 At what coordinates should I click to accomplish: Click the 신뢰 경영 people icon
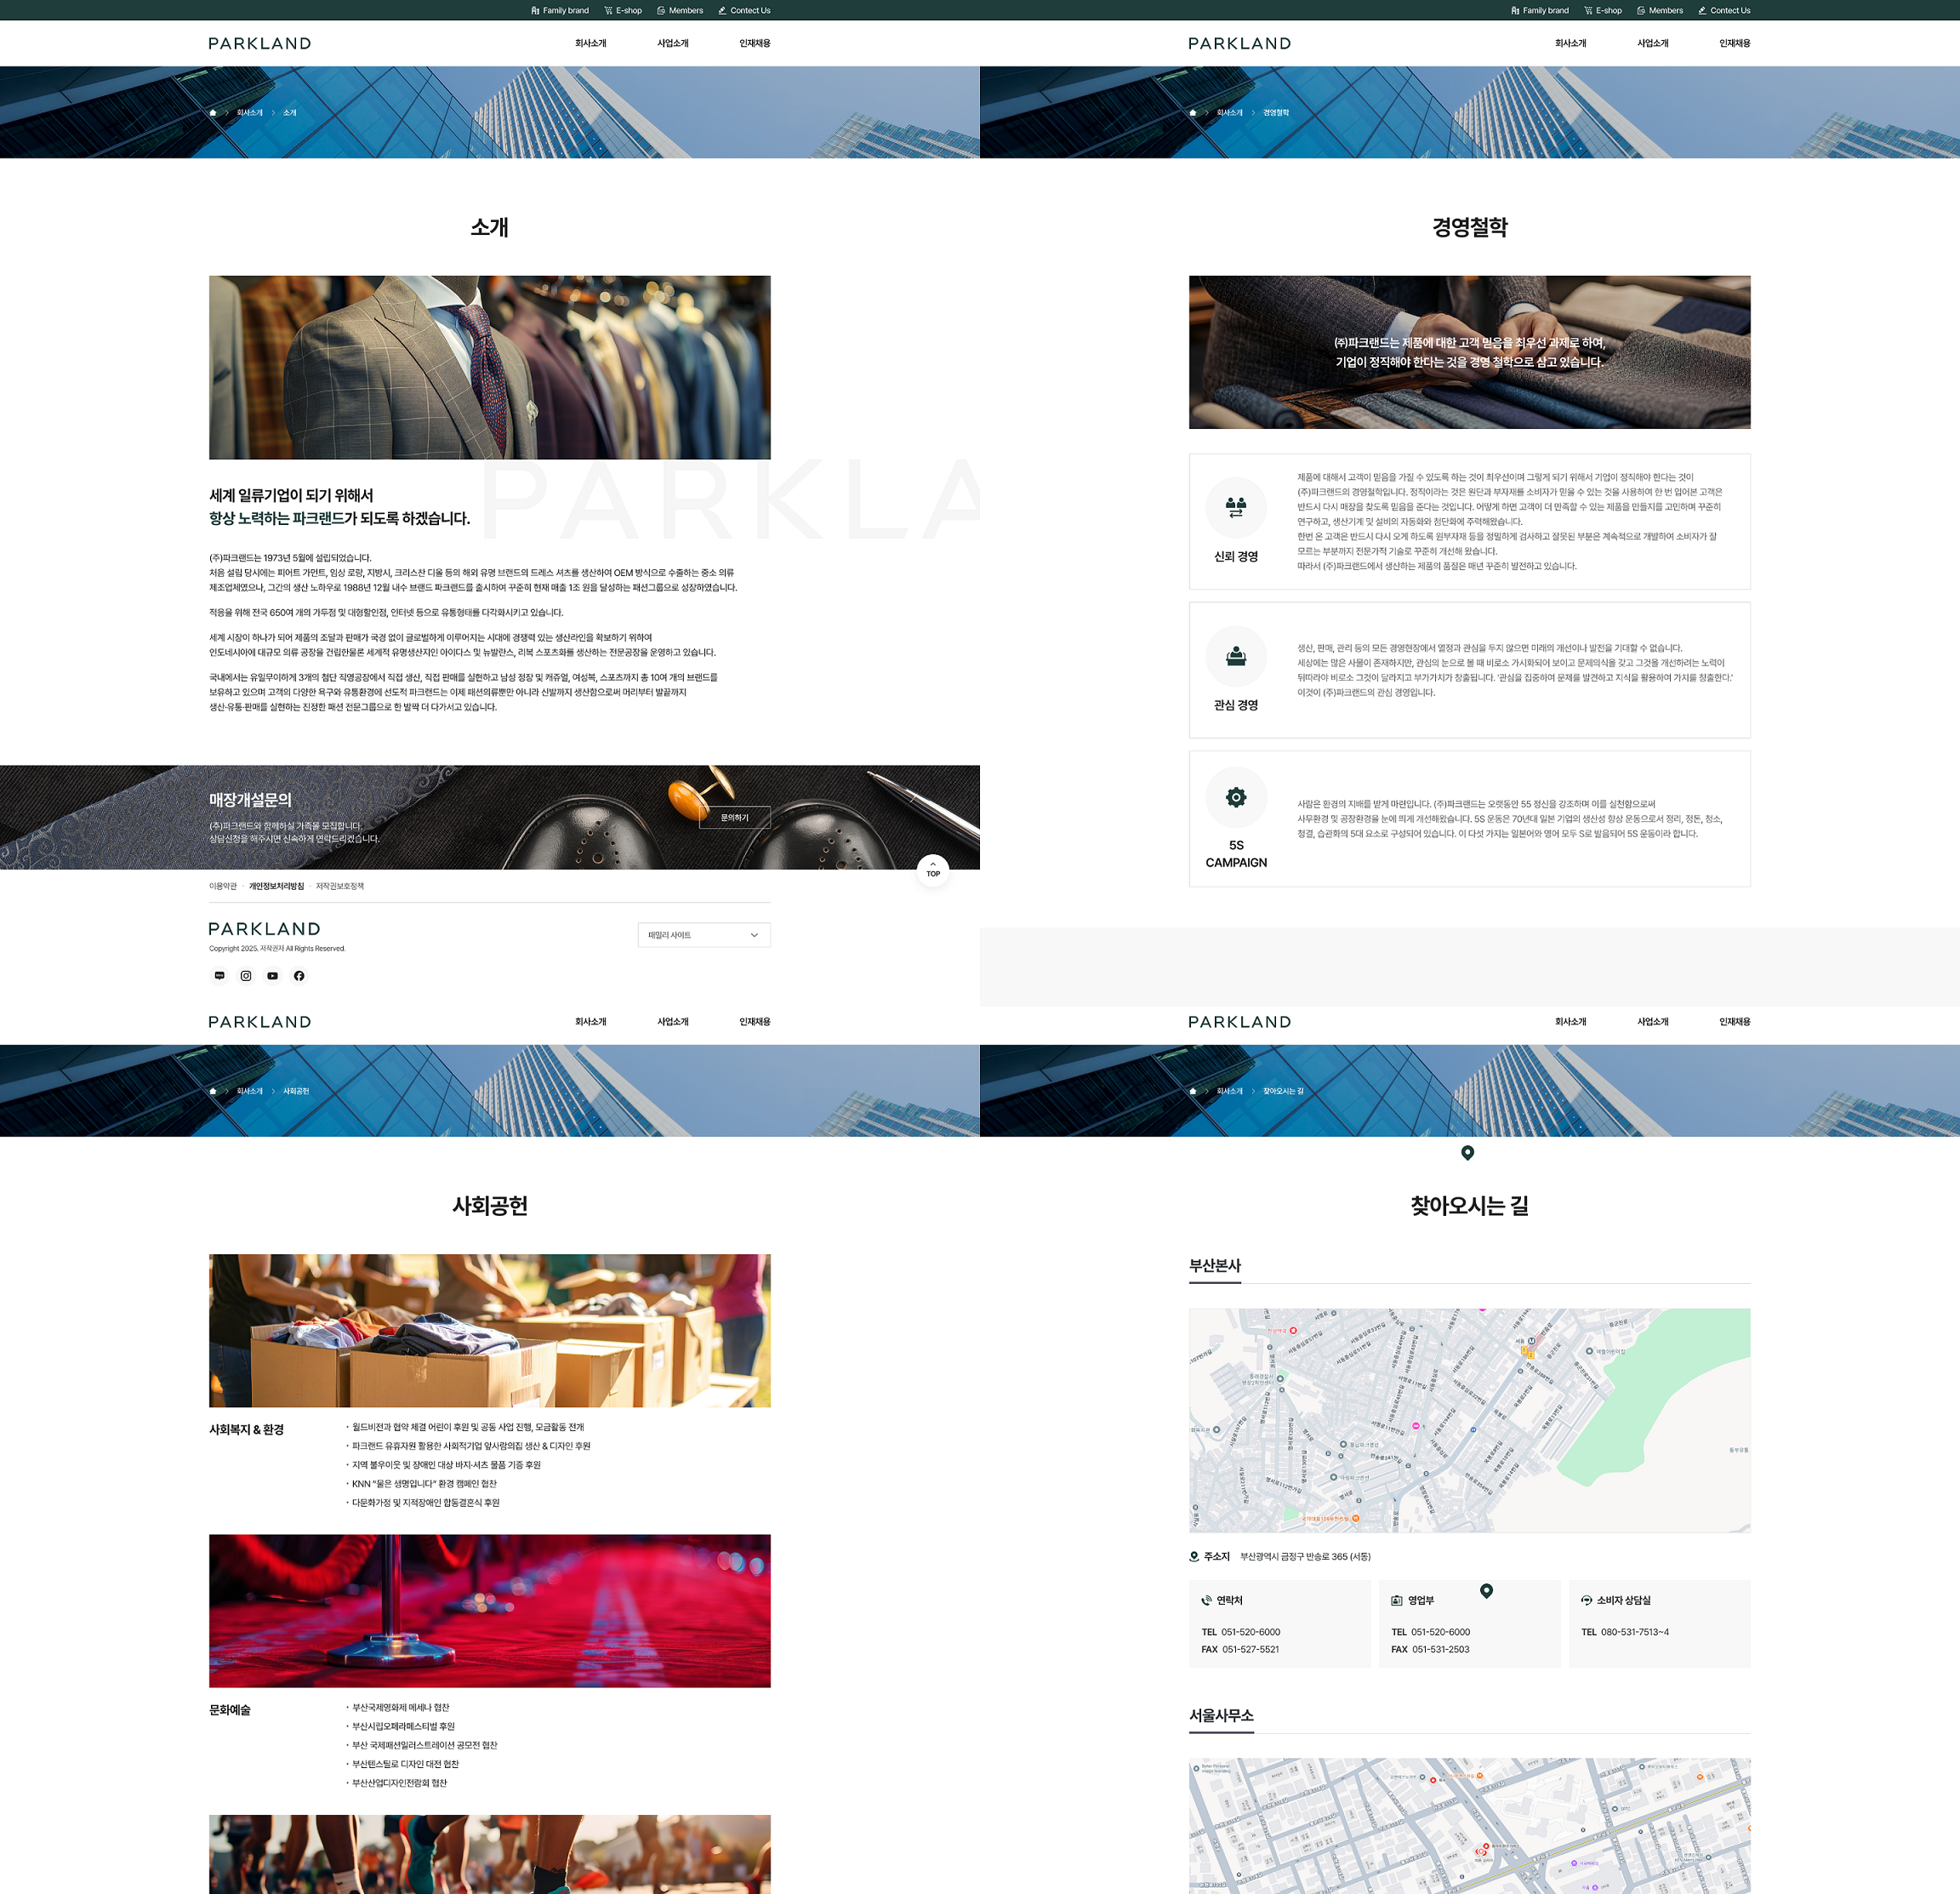[1236, 507]
